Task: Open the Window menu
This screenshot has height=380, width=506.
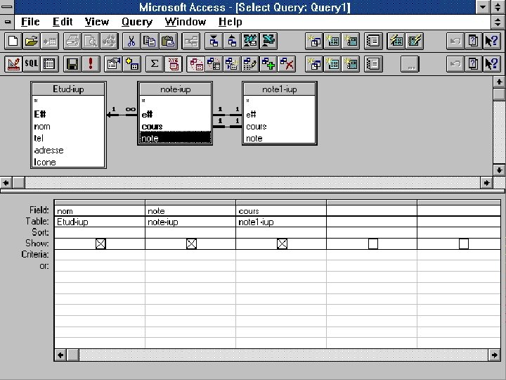Action: click(186, 22)
